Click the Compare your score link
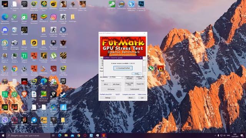The height and width of the screenshot is (138, 246). [128, 95]
